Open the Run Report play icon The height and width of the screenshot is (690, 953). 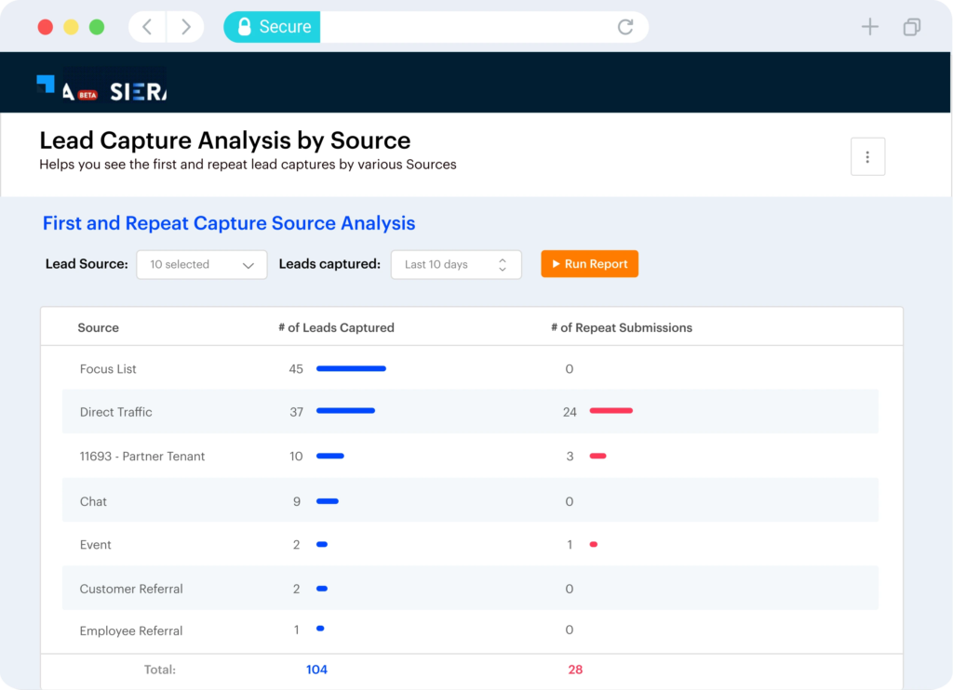click(x=555, y=263)
